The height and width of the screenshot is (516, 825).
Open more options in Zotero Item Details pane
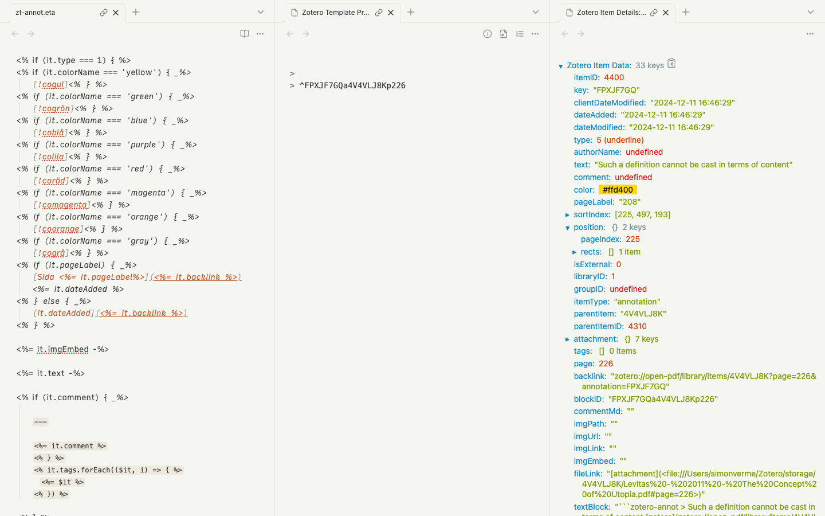point(810,34)
